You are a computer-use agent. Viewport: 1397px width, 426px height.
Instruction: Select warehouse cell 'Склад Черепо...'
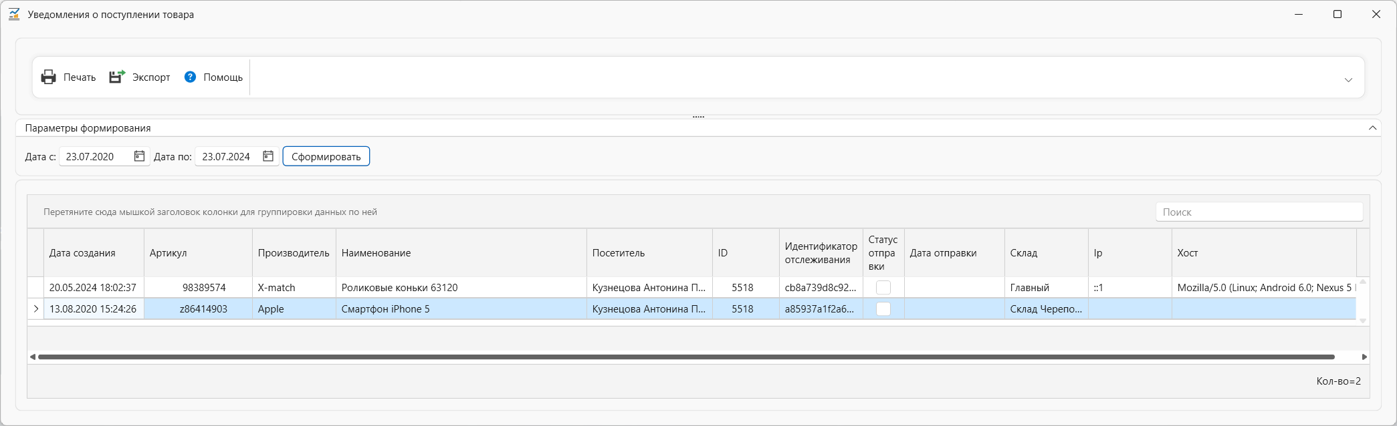click(1047, 309)
